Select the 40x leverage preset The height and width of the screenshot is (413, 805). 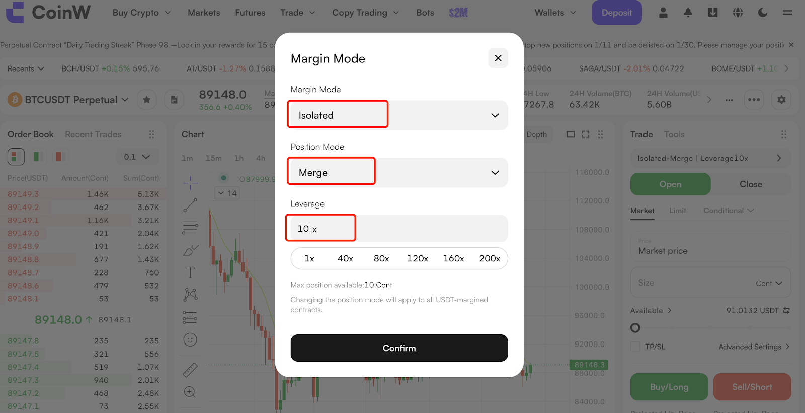click(x=345, y=258)
